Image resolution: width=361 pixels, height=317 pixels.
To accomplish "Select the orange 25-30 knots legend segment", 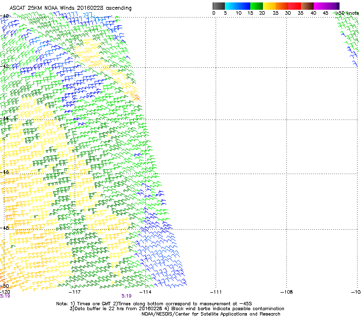I will click(x=282, y=6).
